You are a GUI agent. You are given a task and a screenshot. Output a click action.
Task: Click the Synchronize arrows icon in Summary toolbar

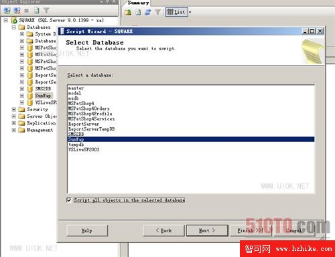click(147, 12)
